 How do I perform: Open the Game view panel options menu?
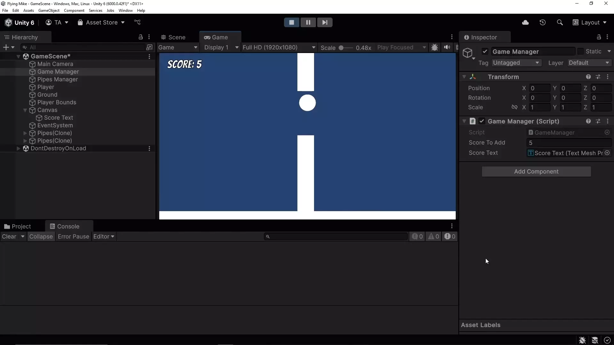pos(452,37)
